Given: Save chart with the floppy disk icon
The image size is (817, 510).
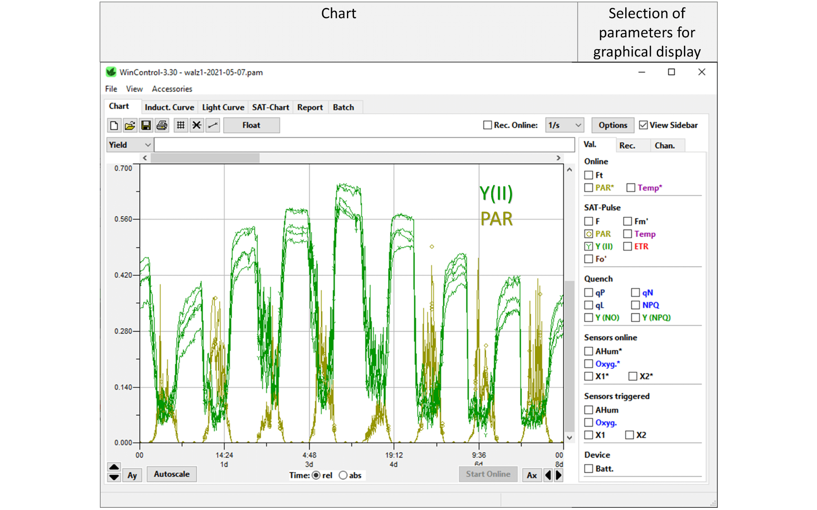Looking at the screenshot, I should pyautogui.click(x=146, y=125).
